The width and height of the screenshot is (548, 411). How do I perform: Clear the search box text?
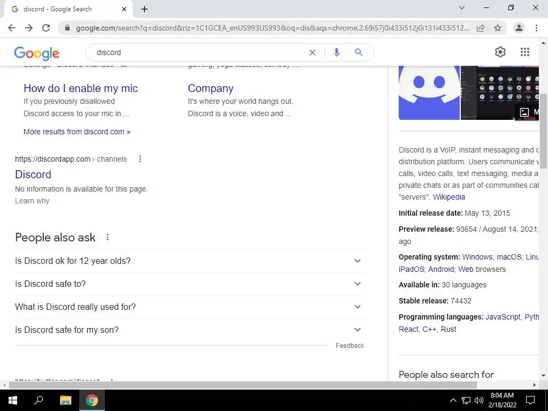tap(313, 52)
